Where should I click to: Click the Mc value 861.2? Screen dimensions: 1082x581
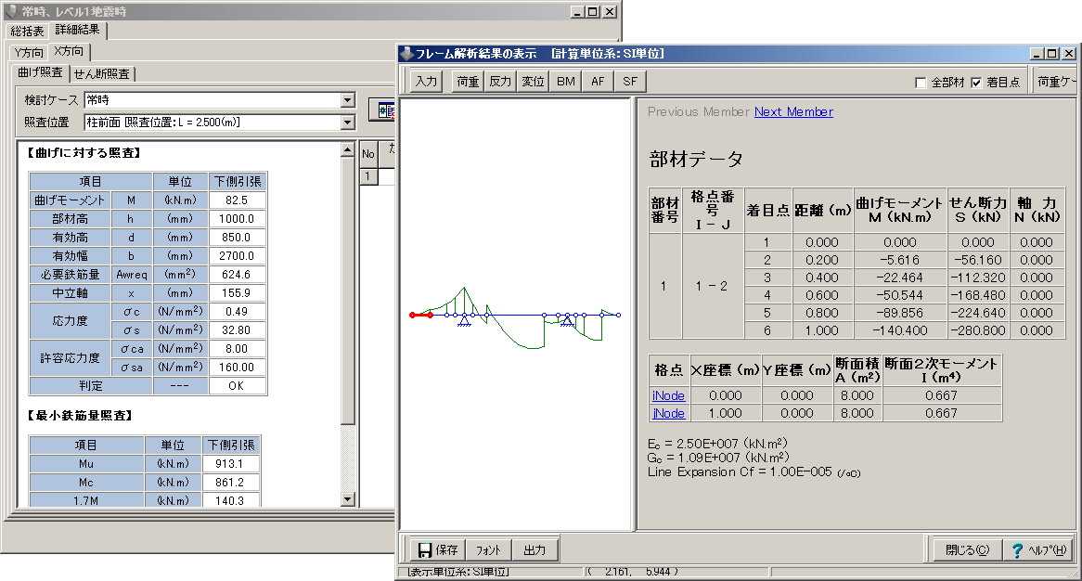230,483
